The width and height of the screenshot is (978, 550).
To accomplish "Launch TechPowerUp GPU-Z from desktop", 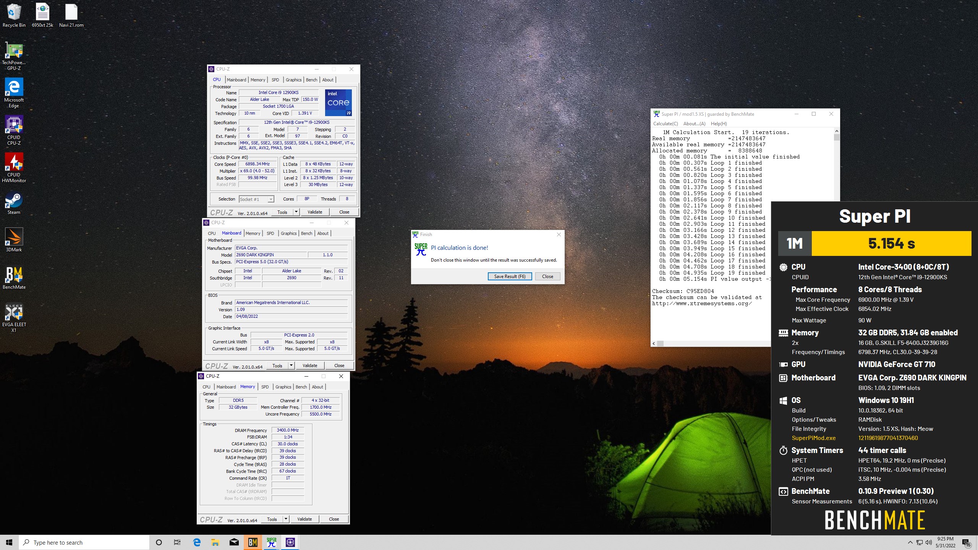I will pos(14,56).
